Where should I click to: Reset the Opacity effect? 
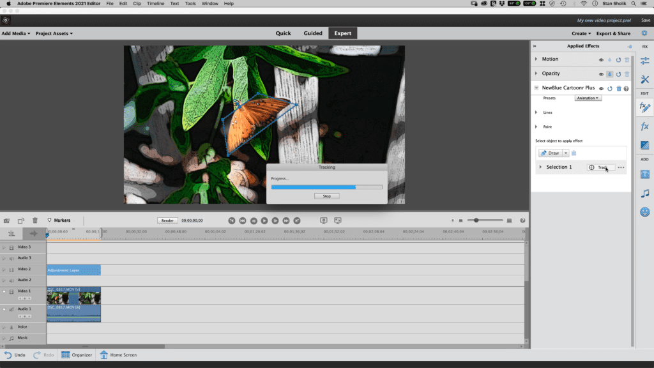point(618,74)
